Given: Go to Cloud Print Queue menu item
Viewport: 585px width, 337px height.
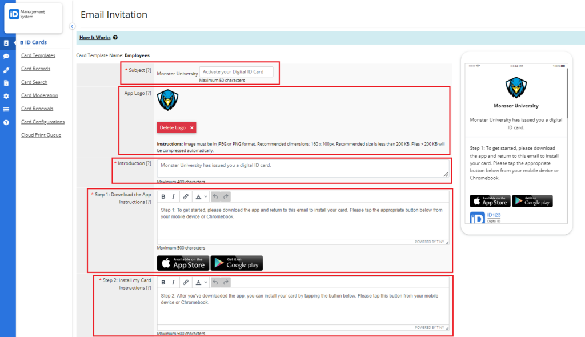Looking at the screenshot, I should 41,135.
